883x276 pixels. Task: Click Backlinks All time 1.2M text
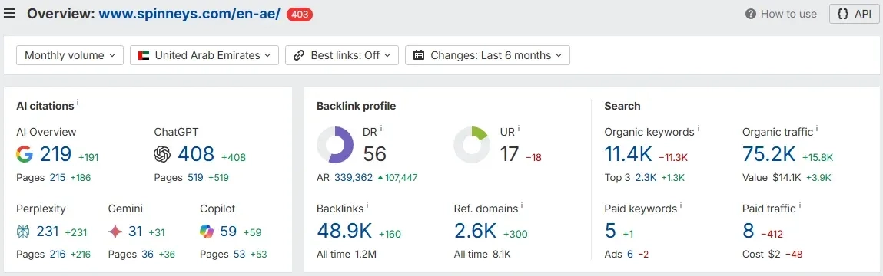pos(347,254)
